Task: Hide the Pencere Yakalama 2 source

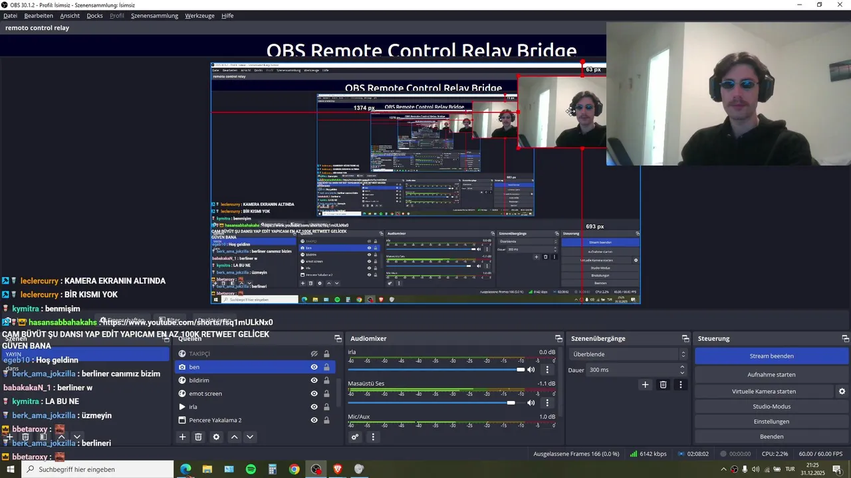Action: (314, 420)
